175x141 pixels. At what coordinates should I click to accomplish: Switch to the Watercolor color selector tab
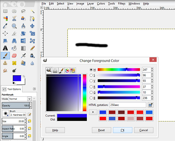(61, 70)
